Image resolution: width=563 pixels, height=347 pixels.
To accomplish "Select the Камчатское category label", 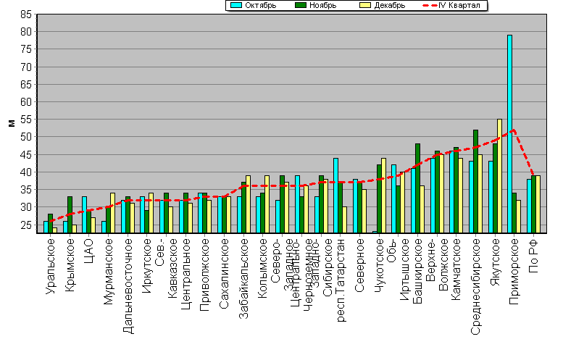I will (456, 269).
